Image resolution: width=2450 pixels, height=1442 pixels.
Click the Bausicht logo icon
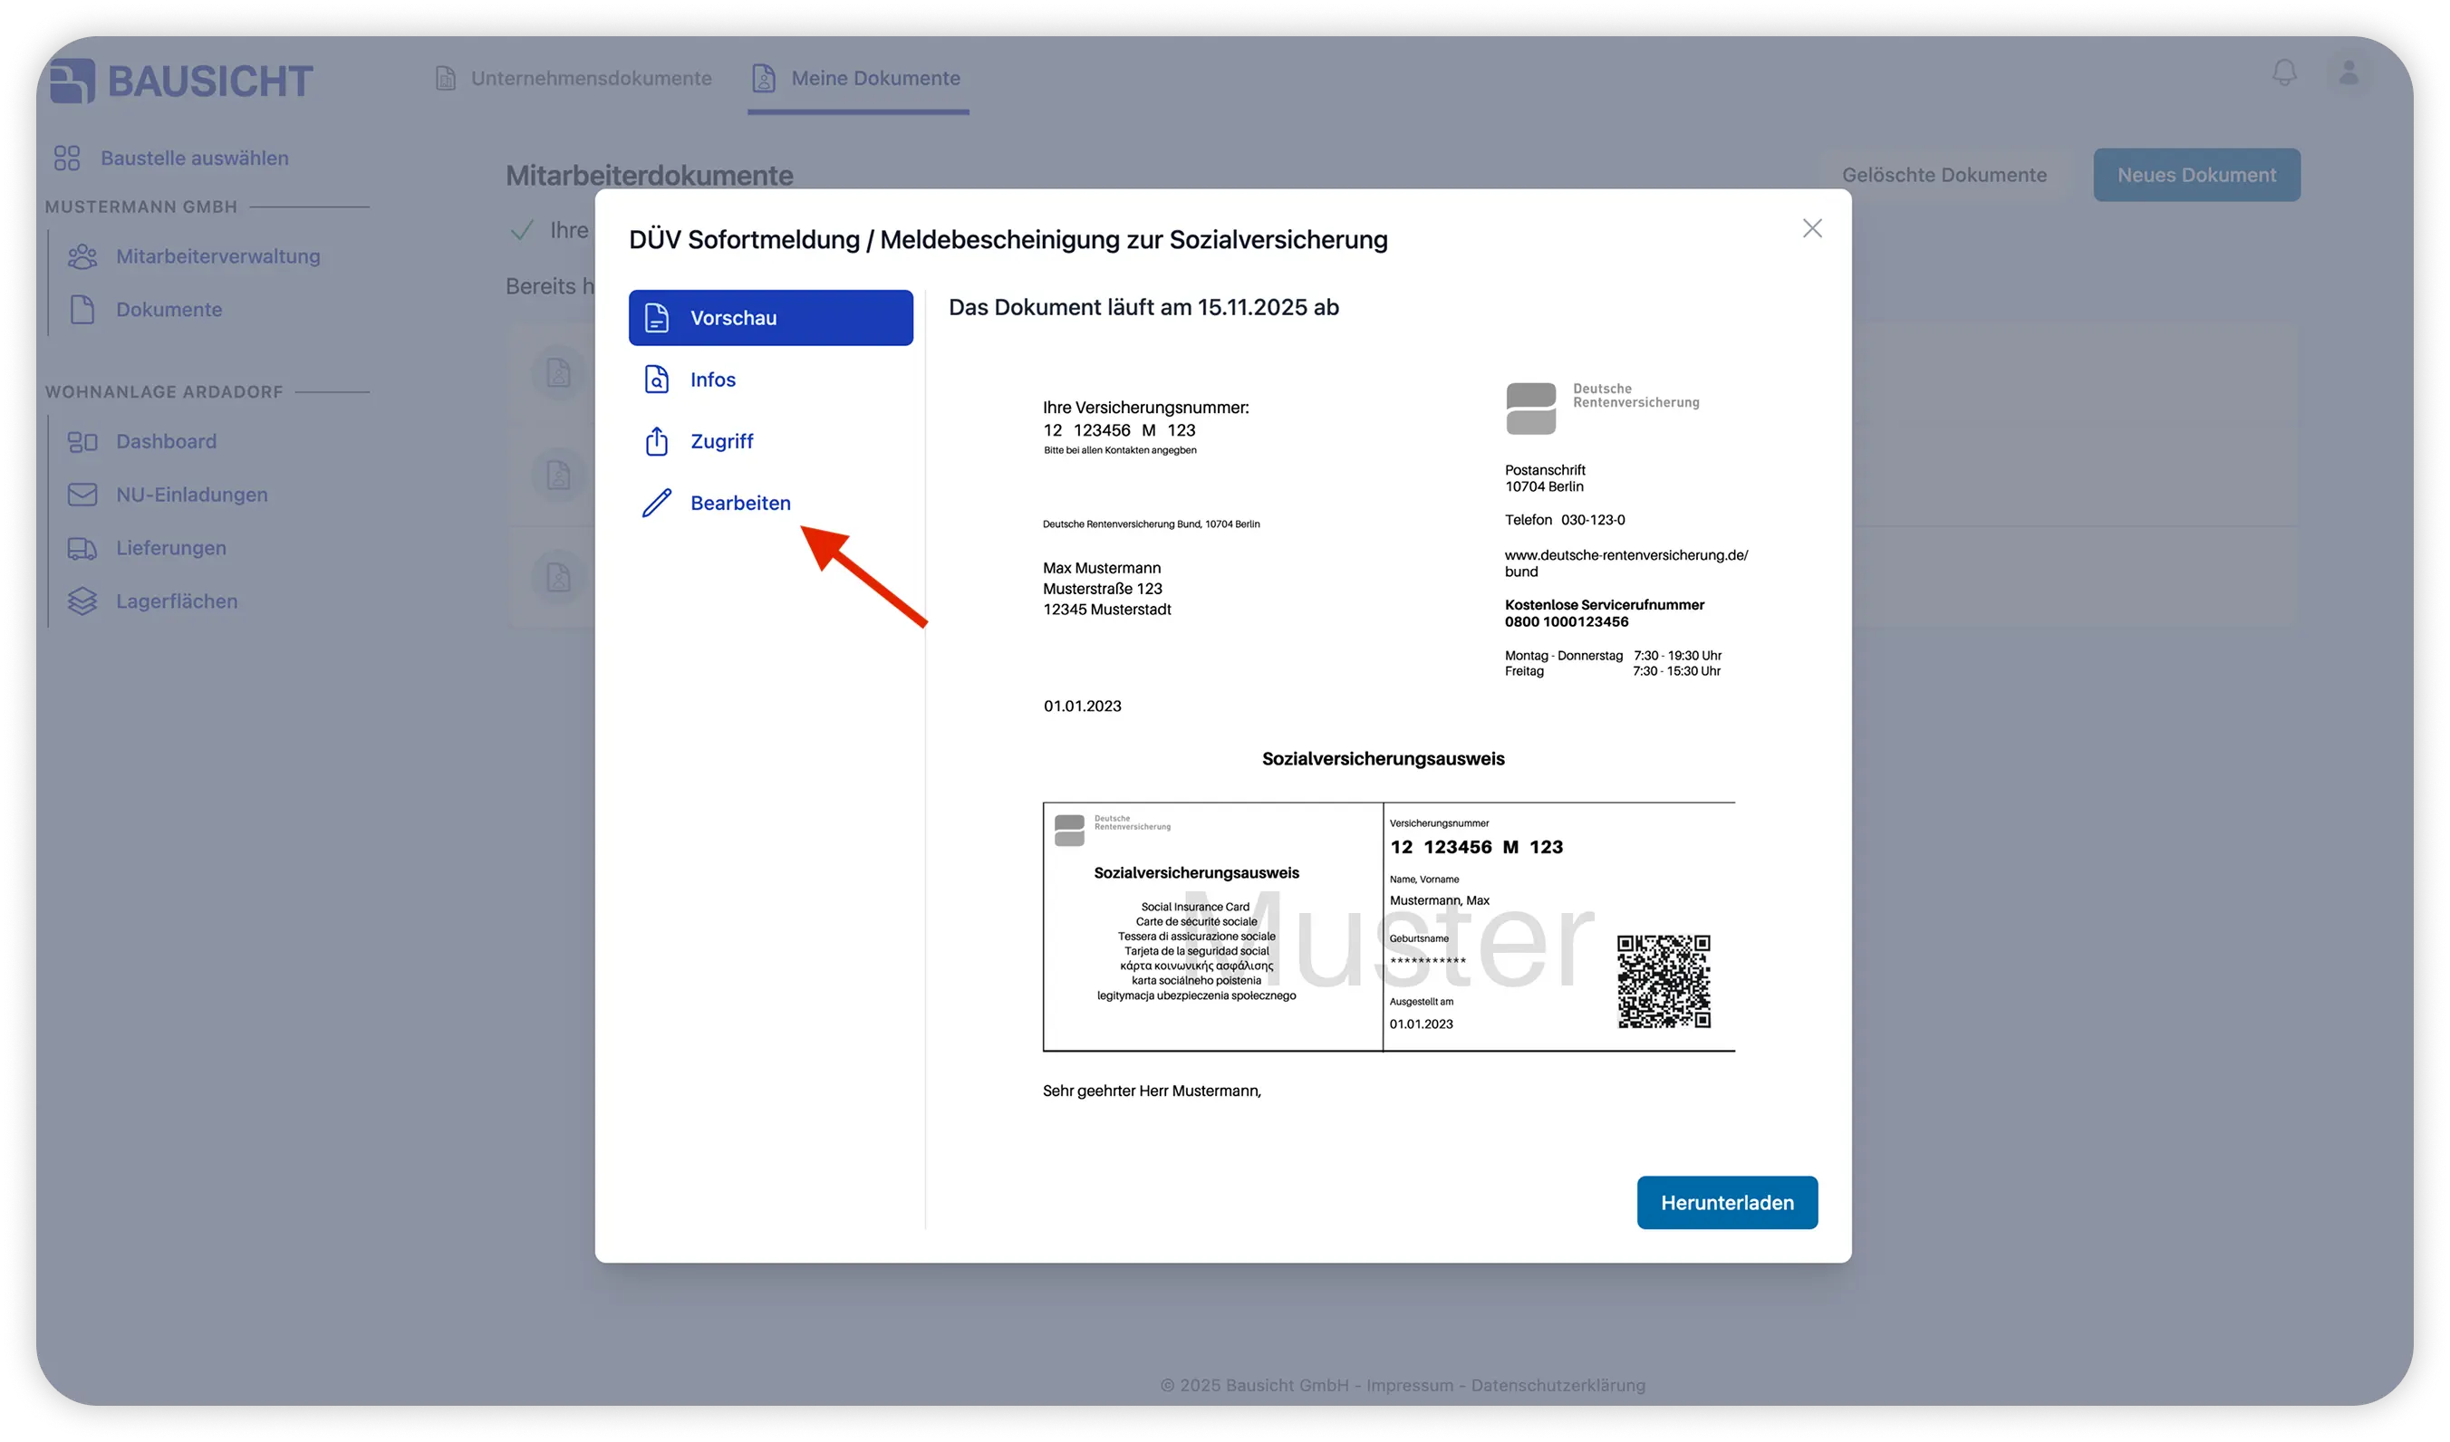pos(72,80)
